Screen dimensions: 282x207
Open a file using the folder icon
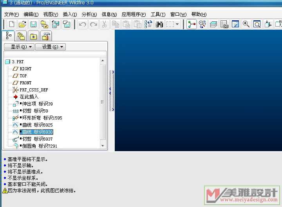[x=22, y=24]
